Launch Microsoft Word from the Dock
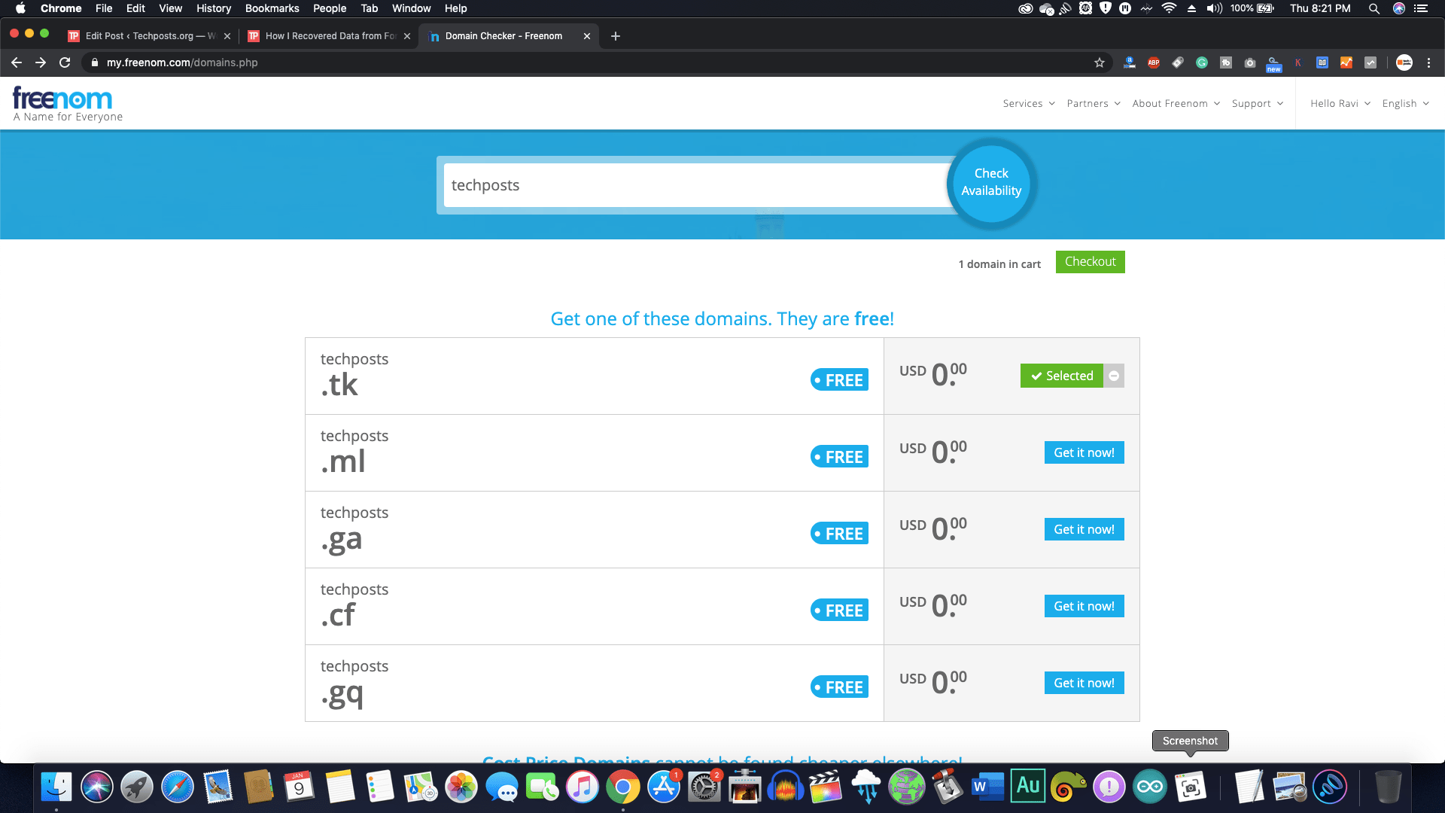Screen dimensions: 1445x813 click(x=987, y=787)
